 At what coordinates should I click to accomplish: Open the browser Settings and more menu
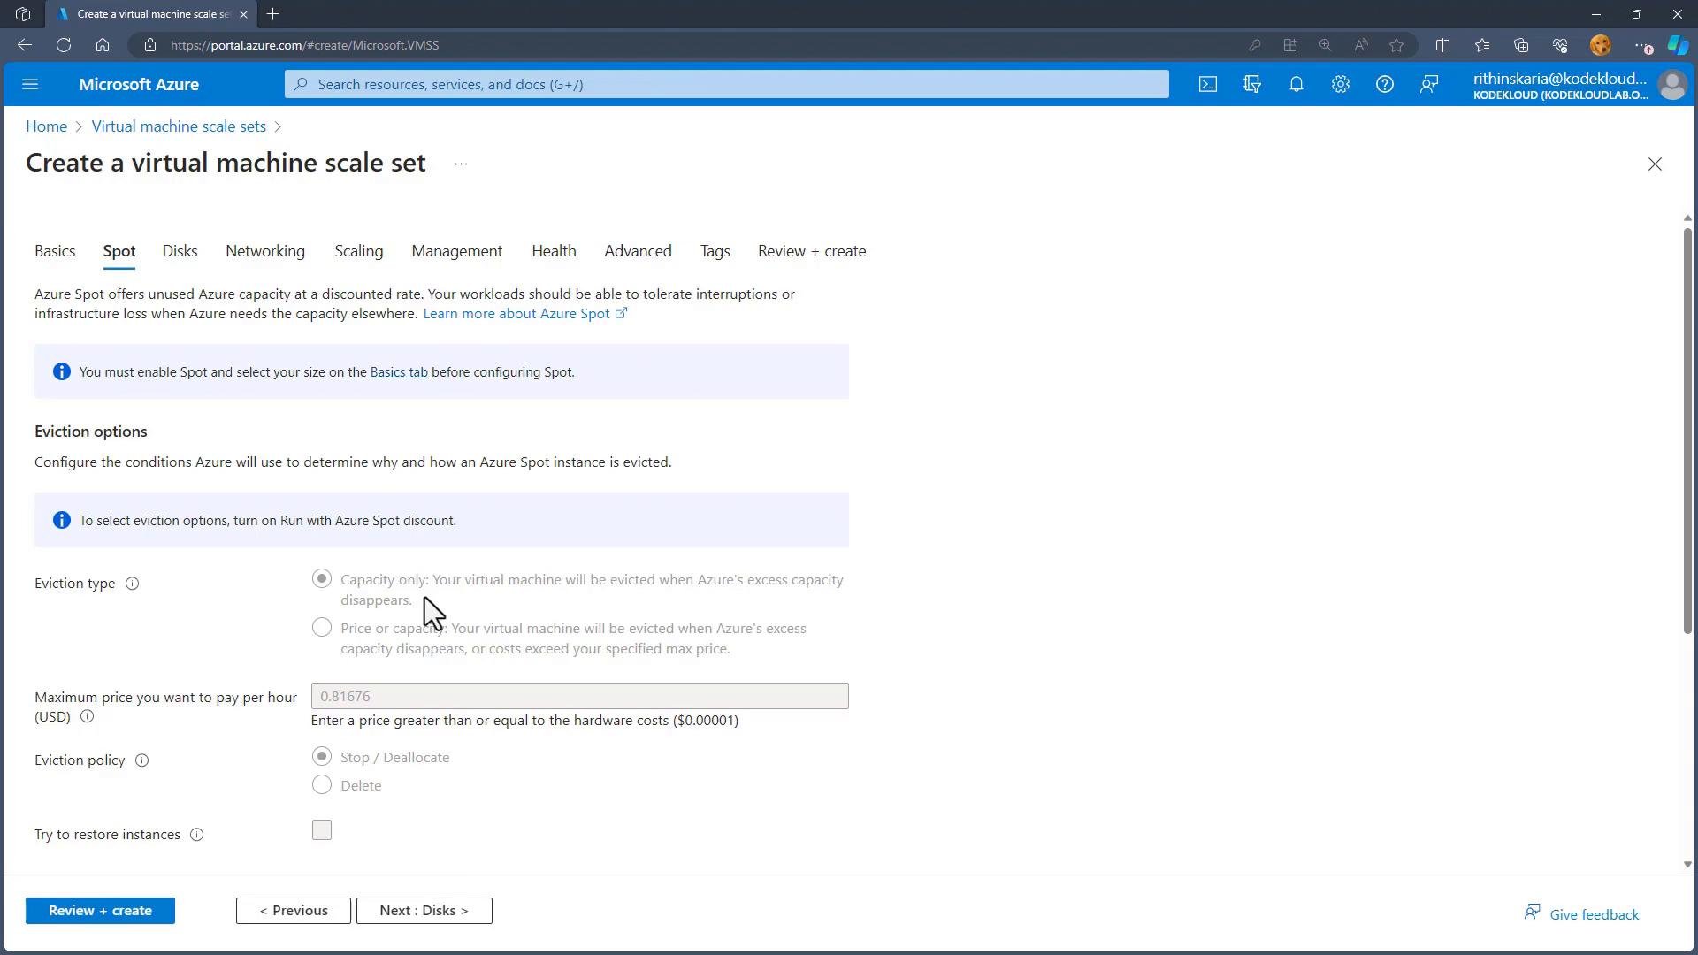coord(1641,45)
